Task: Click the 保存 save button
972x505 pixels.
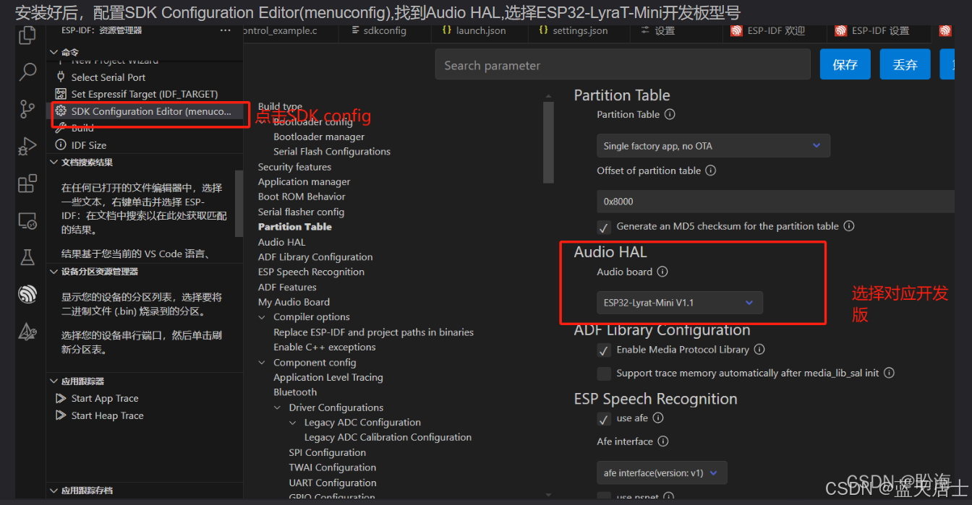Action: [845, 65]
